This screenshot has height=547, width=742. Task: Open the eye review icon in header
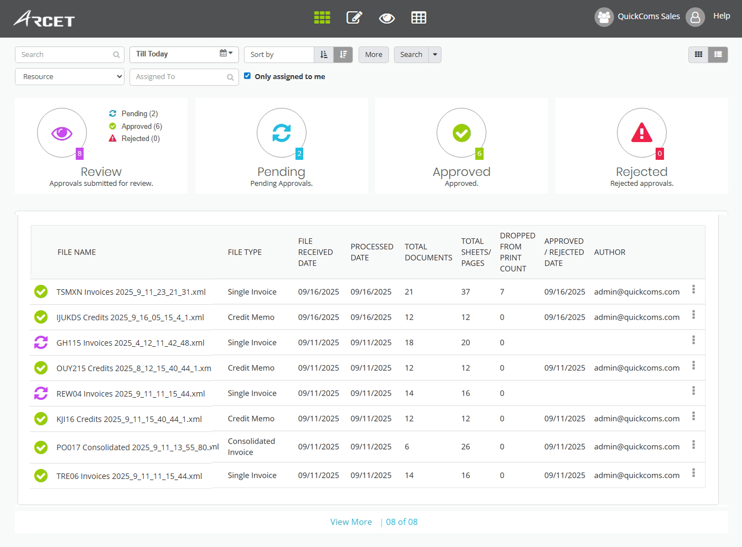pyautogui.click(x=387, y=18)
